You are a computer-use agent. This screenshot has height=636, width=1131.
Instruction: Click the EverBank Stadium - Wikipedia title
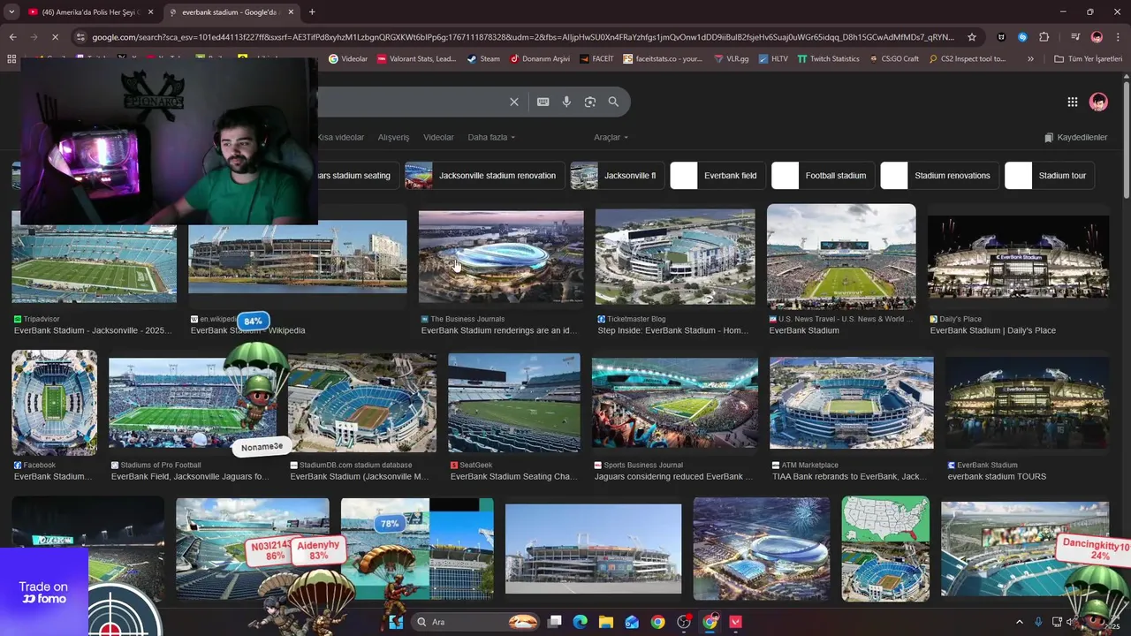pyautogui.click(x=247, y=330)
